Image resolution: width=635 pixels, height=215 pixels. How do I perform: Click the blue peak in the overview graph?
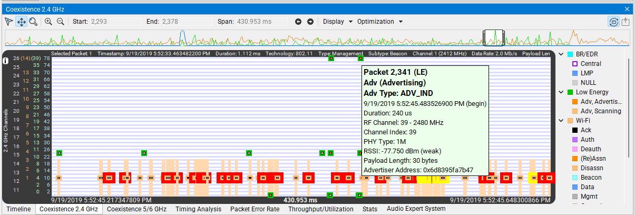[182, 37]
